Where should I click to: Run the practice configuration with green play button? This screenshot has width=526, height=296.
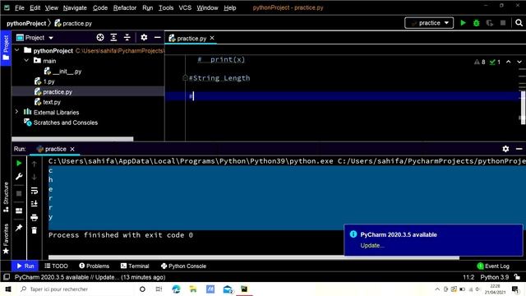(463, 23)
